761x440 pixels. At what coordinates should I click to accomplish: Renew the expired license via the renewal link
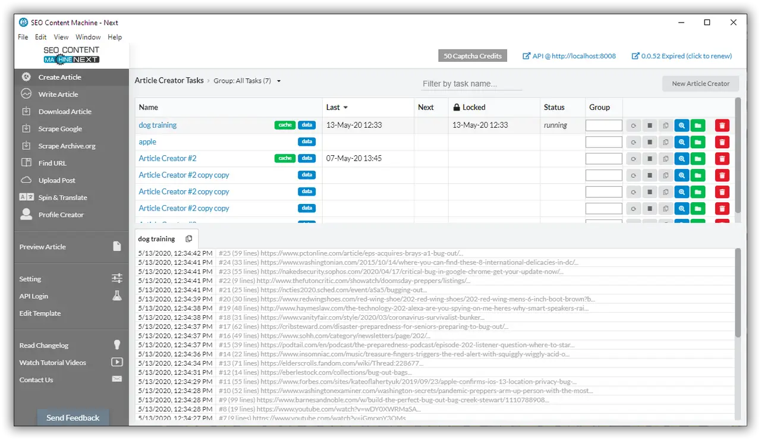click(681, 55)
